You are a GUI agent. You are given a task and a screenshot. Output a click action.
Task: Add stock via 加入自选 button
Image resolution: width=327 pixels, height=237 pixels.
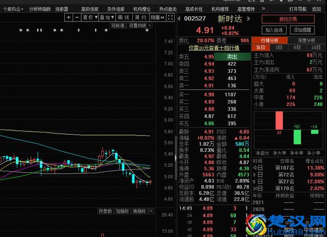[274, 30]
